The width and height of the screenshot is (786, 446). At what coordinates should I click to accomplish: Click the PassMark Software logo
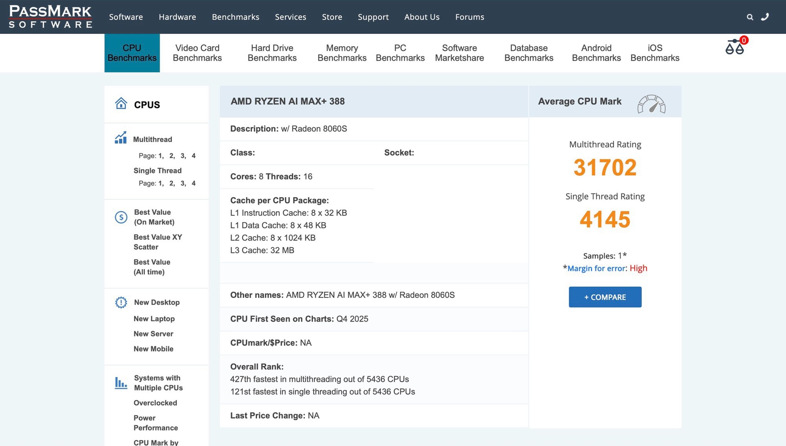click(x=50, y=17)
